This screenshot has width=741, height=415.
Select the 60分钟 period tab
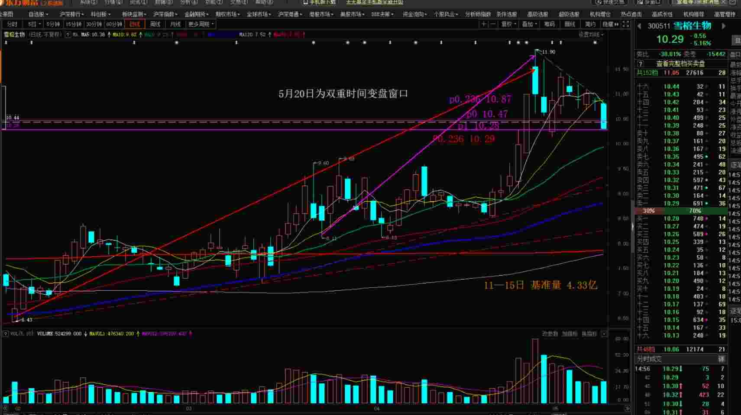coord(114,24)
